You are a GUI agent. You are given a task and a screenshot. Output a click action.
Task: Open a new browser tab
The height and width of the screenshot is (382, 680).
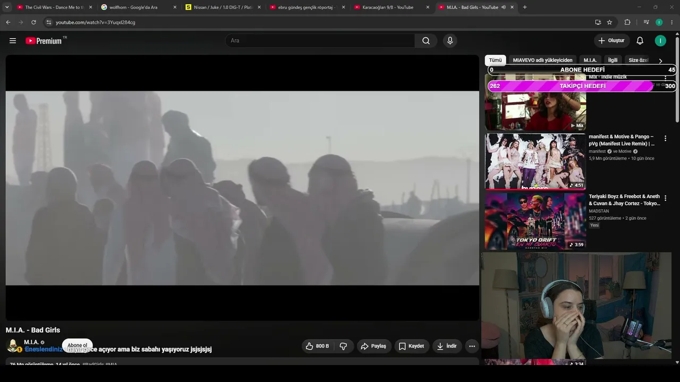(x=525, y=7)
